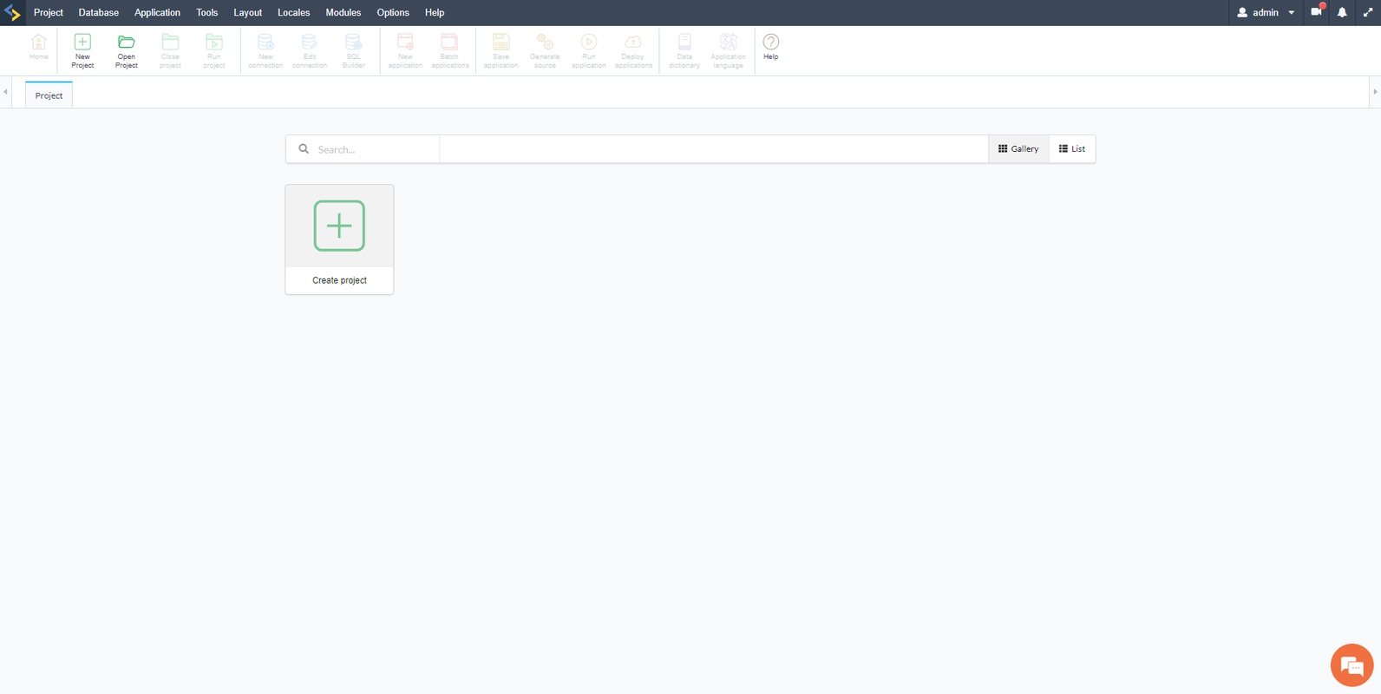Open the Layout menu

(x=247, y=12)
